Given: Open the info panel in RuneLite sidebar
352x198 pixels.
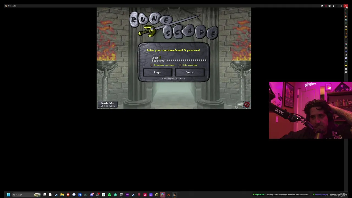Looking at the screenshot, I should 346,72.
